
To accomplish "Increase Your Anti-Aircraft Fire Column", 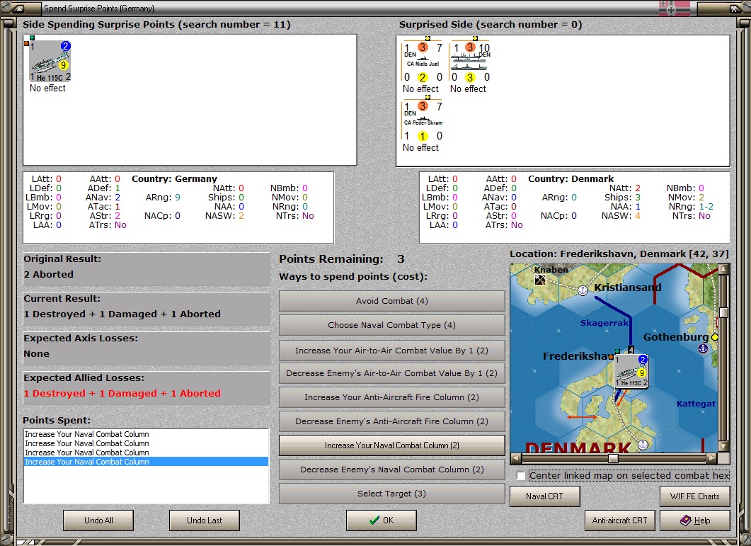I will point(392,397).
